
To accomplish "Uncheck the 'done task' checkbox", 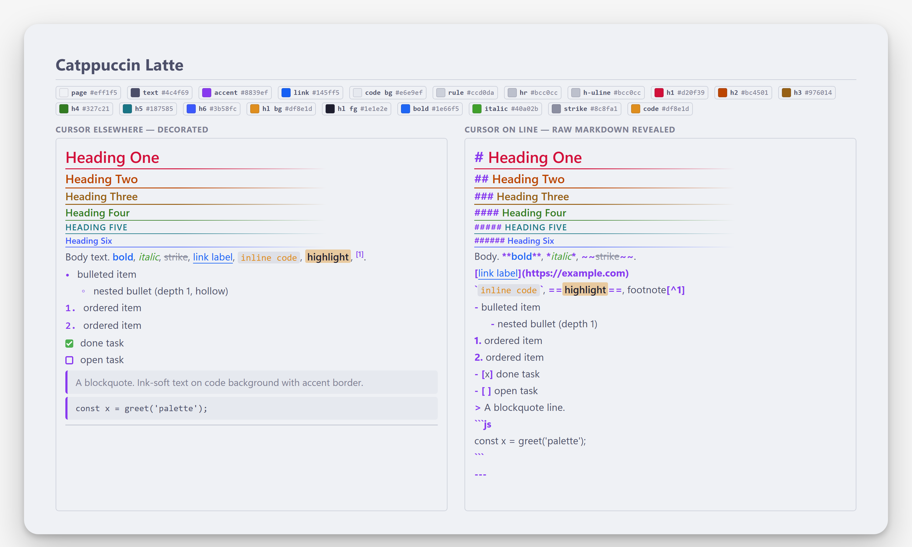I will (69, 343).
